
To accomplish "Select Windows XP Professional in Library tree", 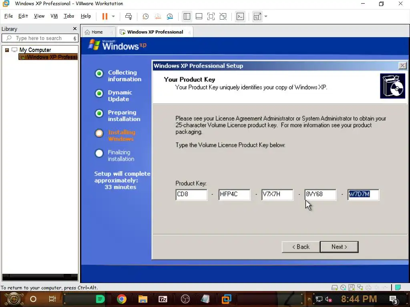I will (48, 57).
